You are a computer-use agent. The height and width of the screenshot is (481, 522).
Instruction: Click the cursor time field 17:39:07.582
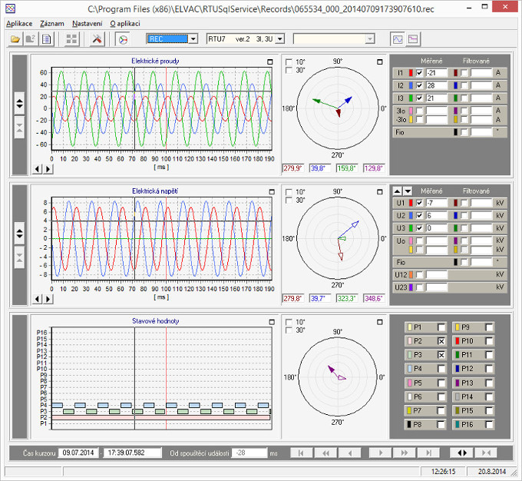point(132,453)
